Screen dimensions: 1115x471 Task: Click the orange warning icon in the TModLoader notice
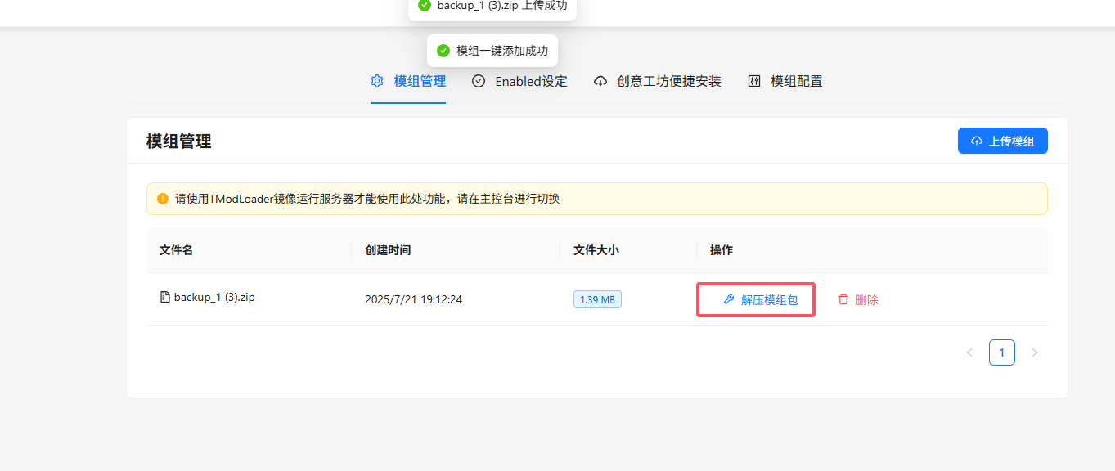coord(162,199)
